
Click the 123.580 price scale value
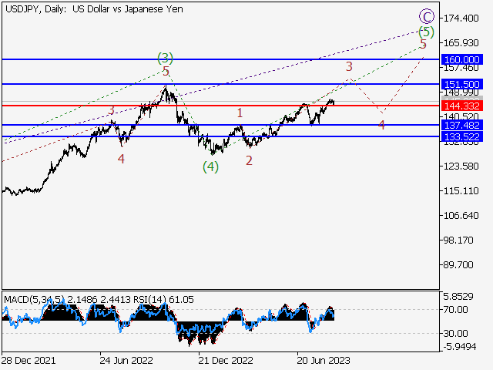pos(461,166)
